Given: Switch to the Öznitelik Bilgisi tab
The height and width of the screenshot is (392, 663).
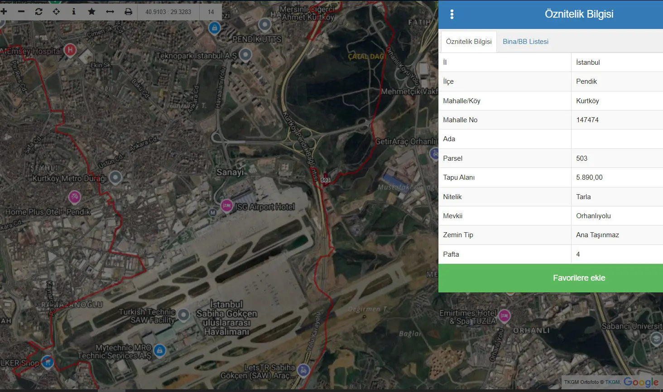Looking at the screenshot, I should click(469, 42).
